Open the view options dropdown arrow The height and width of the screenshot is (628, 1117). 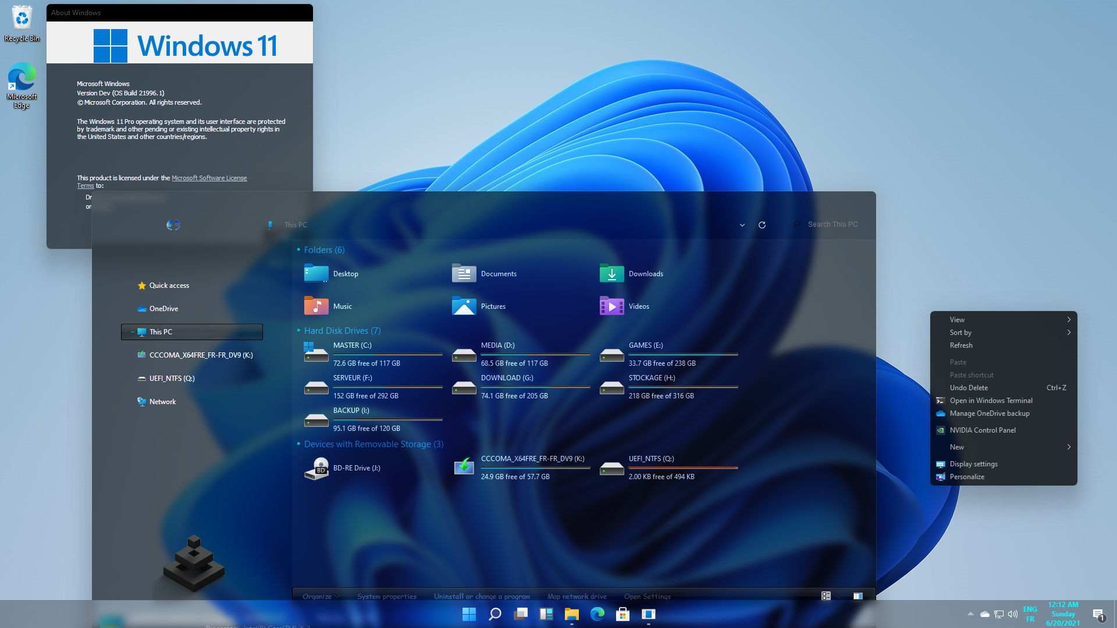(x=838, y=596)
